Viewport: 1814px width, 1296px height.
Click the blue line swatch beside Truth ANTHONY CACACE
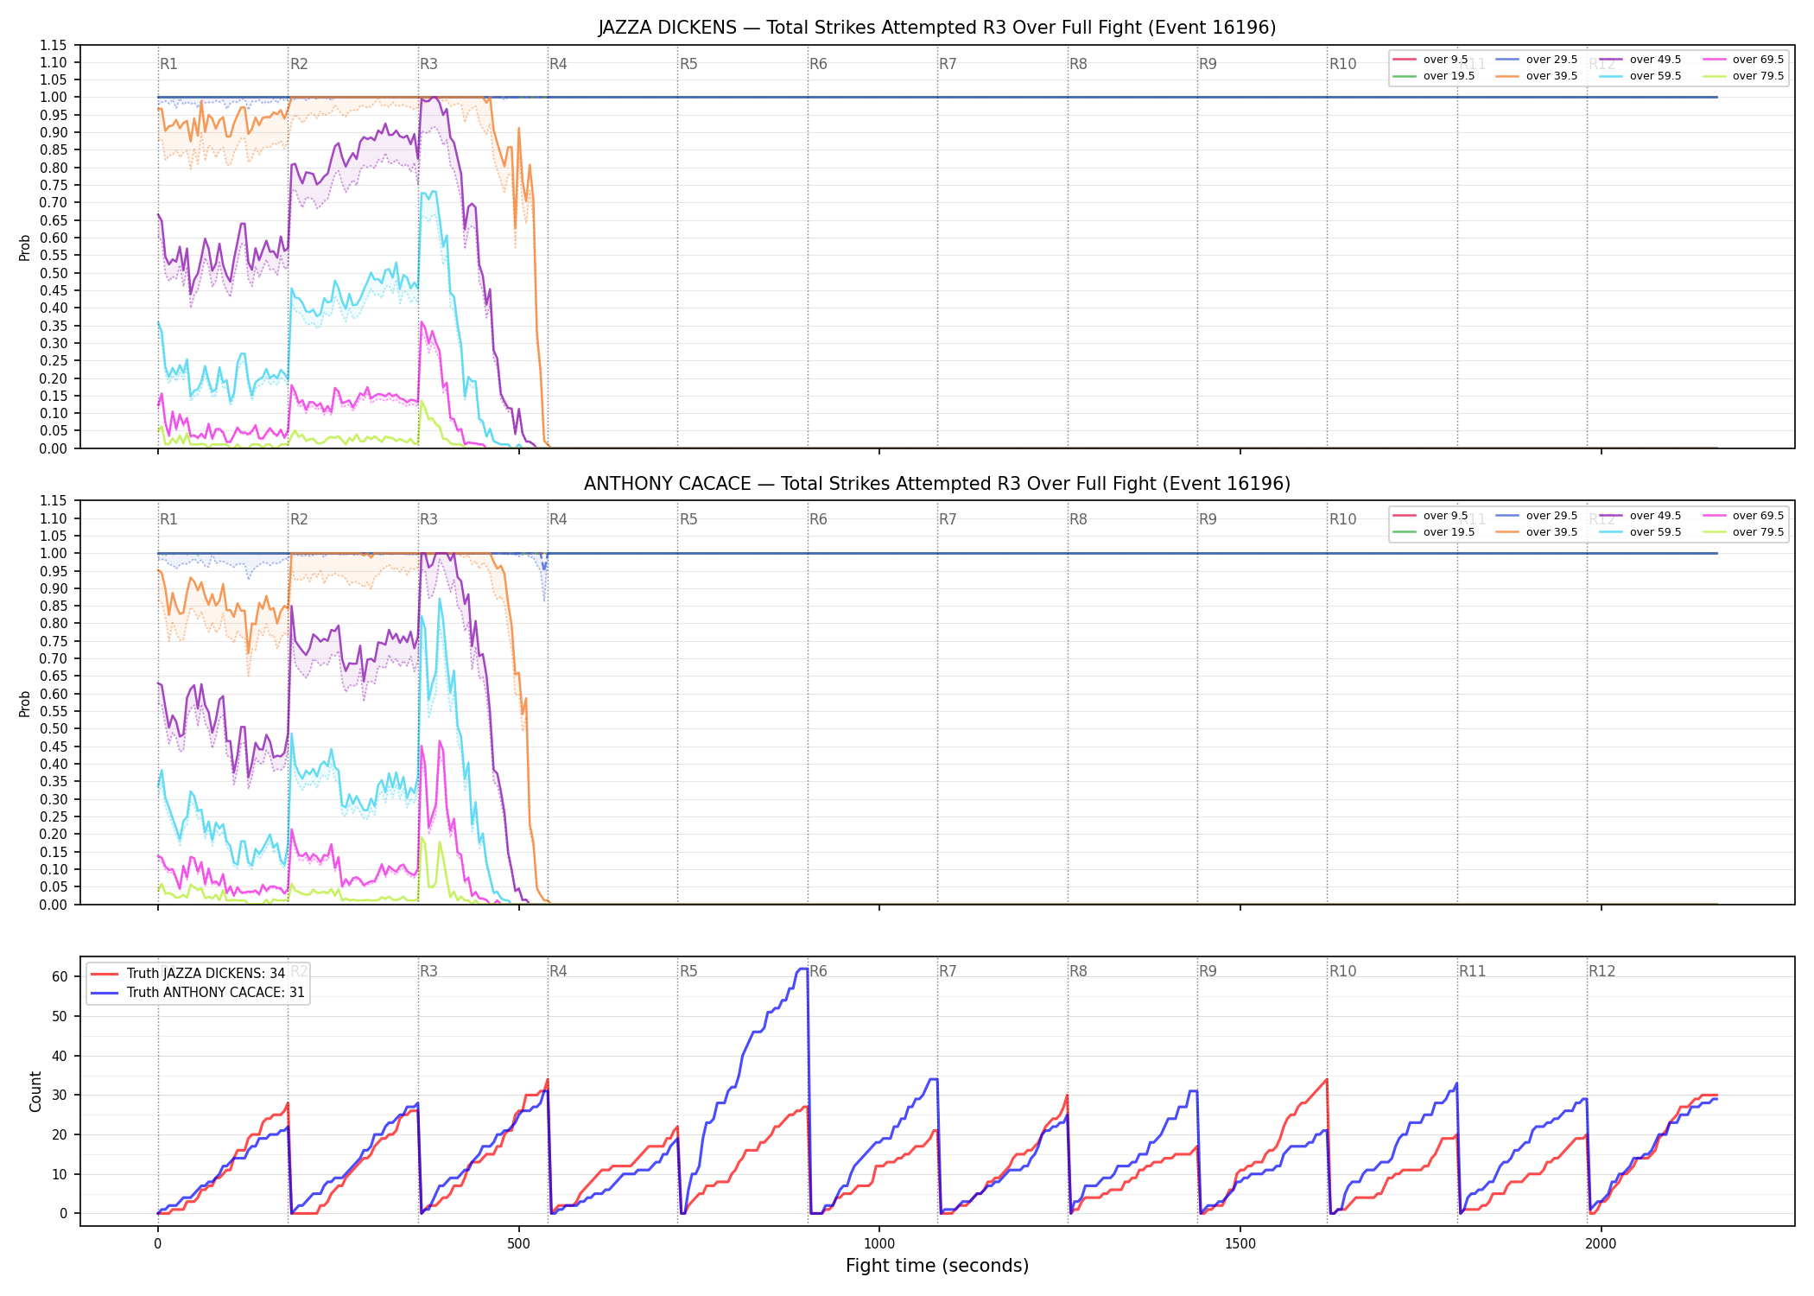point(105,993)
